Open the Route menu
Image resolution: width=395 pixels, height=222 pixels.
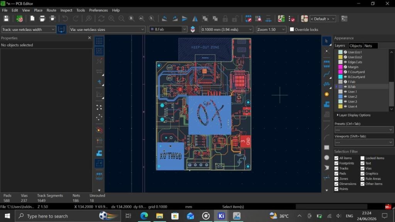51,10
